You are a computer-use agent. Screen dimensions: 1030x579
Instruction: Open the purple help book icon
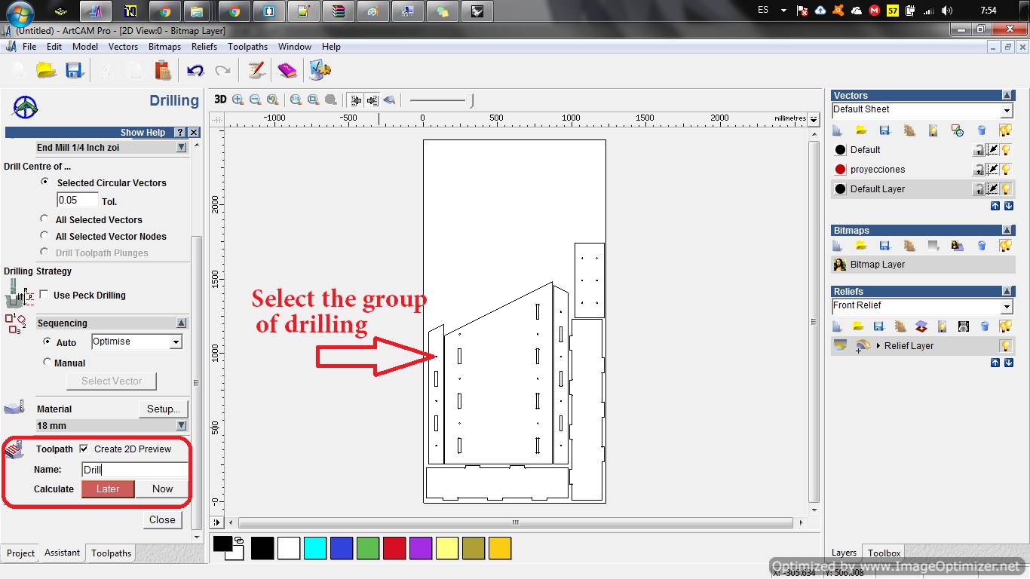point(287,71)
